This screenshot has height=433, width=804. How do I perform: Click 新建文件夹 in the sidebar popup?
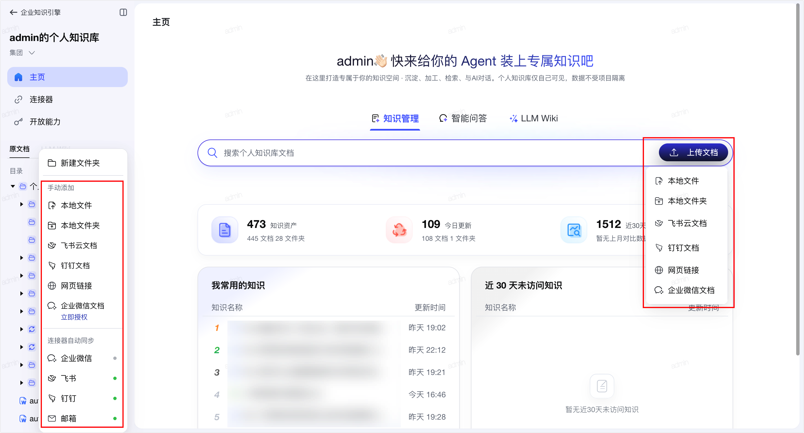(83, 163)
